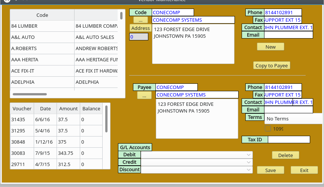This screenshot has height=187, width=324.
Task: Exit the Vendor Maintenance window
Action: pyautogui.click(x=304, y=170)
